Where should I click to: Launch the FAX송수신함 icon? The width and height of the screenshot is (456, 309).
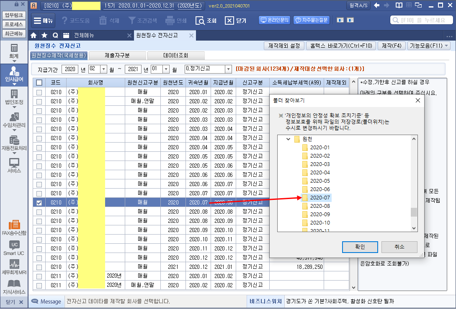[14, 227]
